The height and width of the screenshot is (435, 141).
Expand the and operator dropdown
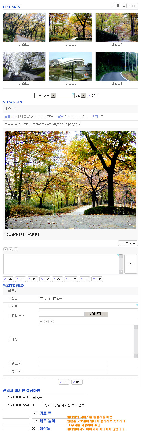pyautogui.click(x=80, y=95)
